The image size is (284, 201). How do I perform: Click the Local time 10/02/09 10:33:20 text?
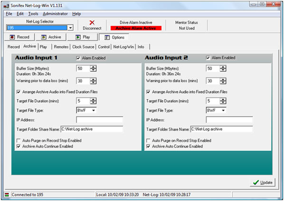118,195
